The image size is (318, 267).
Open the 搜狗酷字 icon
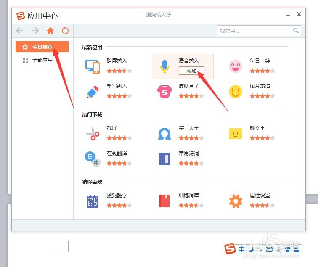point(93,201)
